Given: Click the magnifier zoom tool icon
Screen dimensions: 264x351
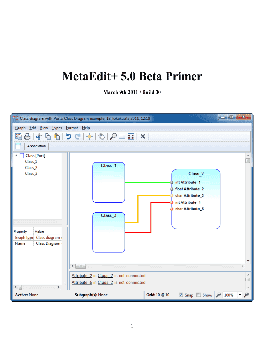Looking at the screenshot, I should [x=113, y=136].
